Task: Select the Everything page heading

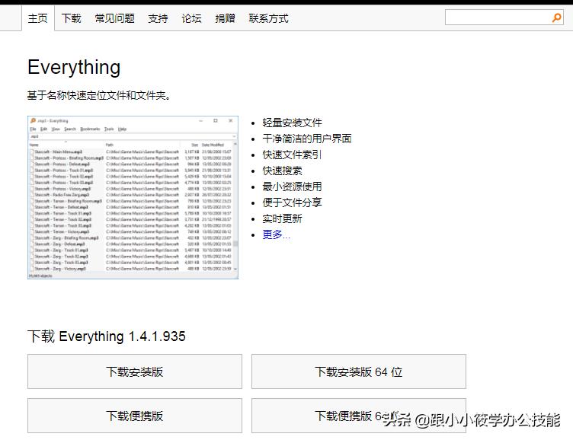Action: [x=74, y=67]
